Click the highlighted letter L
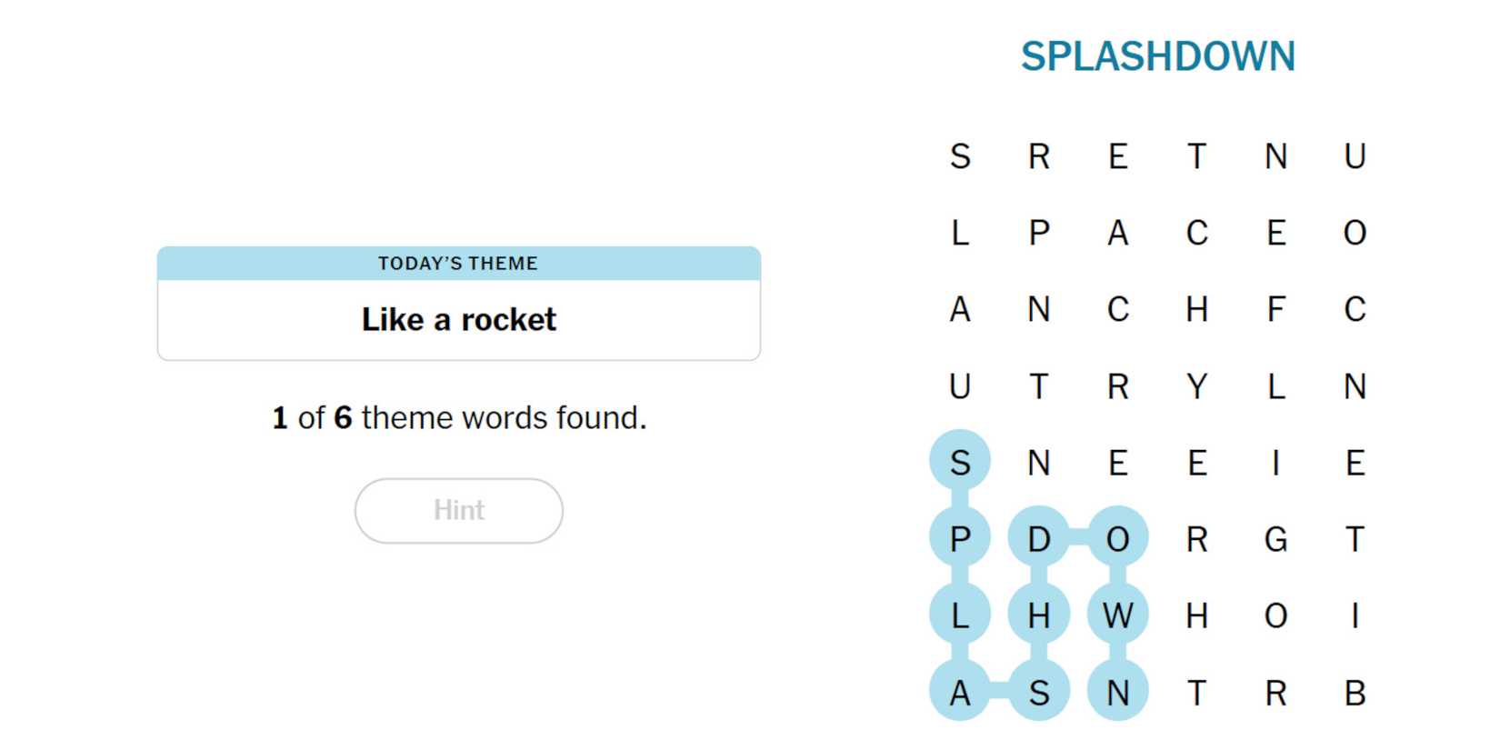Viewport: 1500px width, 750px height. pos(959,616)
